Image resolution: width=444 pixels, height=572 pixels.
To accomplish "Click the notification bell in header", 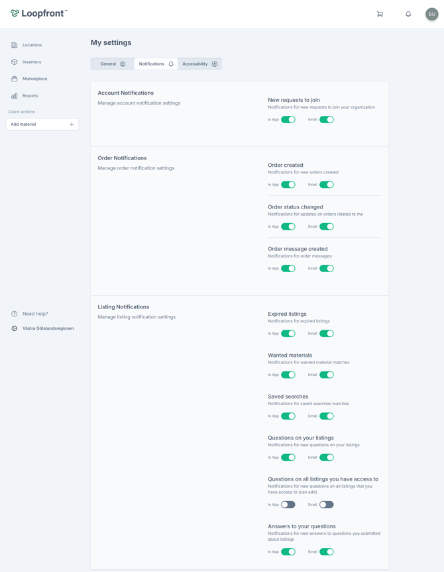I will 408,14.
